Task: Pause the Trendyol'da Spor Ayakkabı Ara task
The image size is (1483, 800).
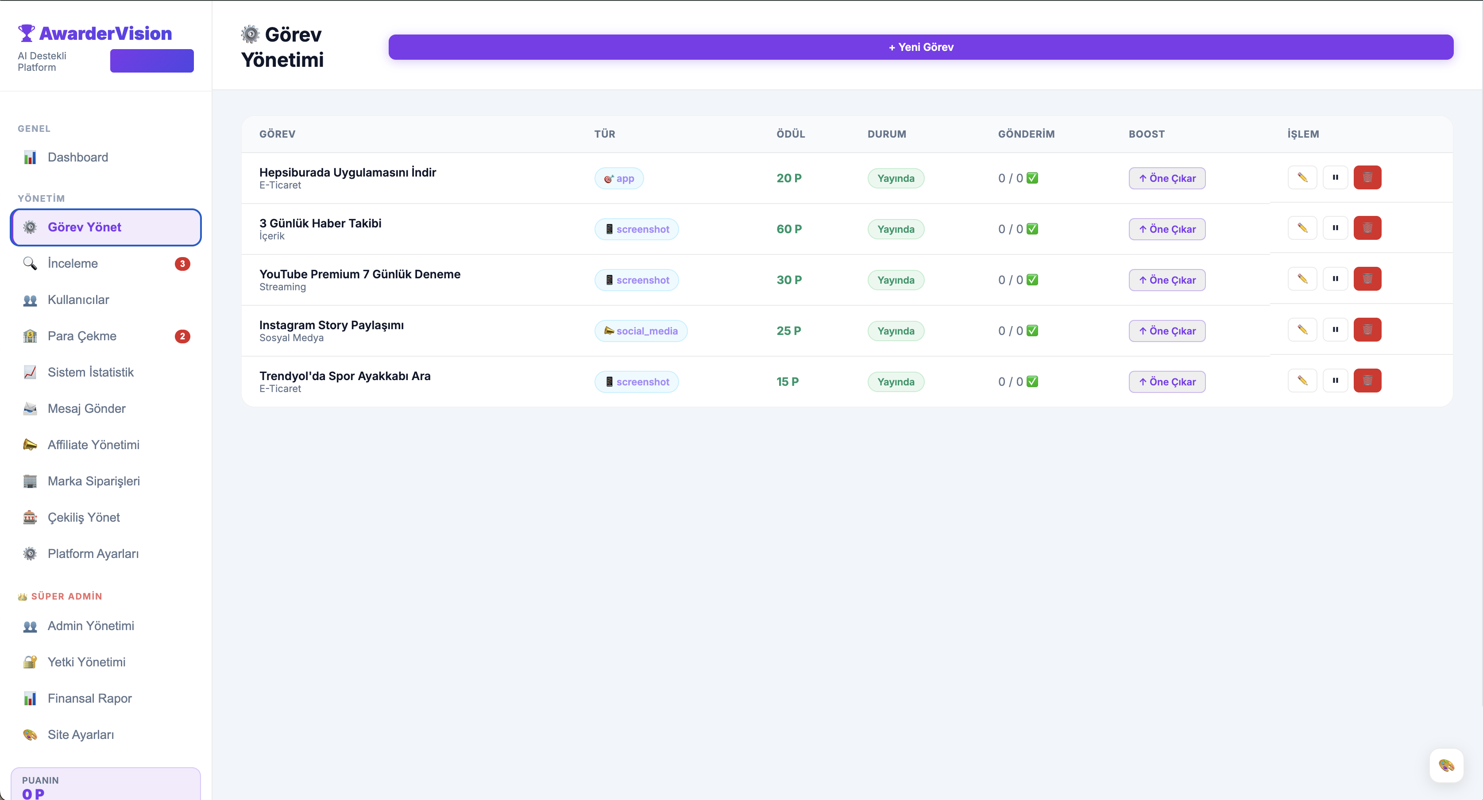Action: coord(1335,381)
